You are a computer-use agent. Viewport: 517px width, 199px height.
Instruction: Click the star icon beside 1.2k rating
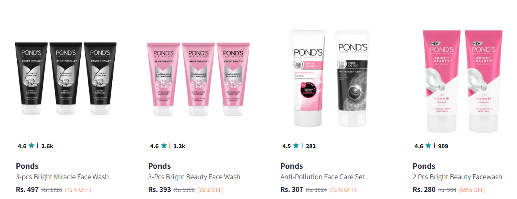[164, 146]
